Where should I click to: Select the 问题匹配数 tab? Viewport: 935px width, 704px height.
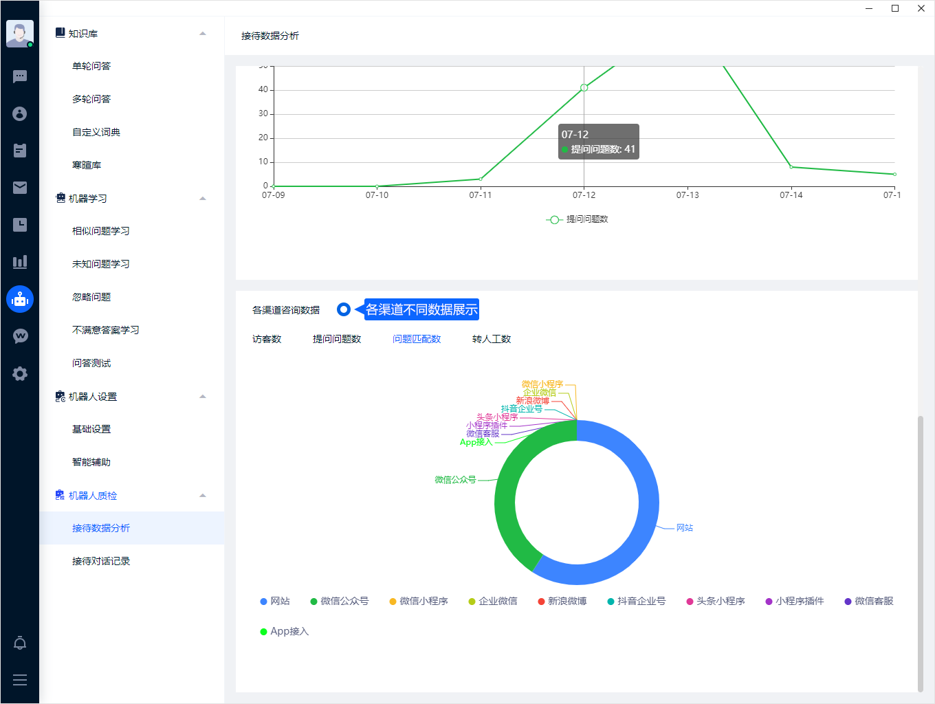point(417,339)
